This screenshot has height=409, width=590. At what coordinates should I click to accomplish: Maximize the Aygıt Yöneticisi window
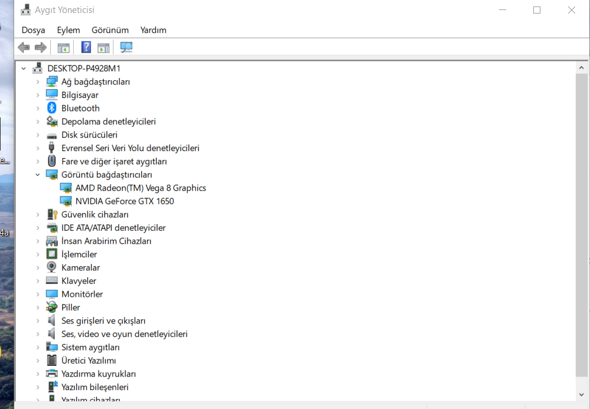tap(537, 10)
